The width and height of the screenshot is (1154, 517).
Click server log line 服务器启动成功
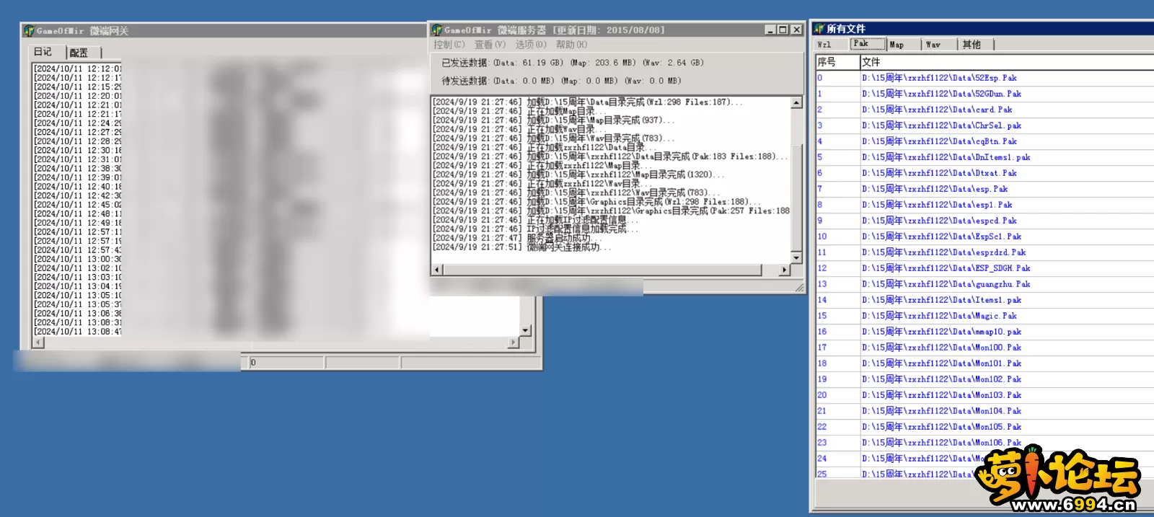tap(516, 238)
